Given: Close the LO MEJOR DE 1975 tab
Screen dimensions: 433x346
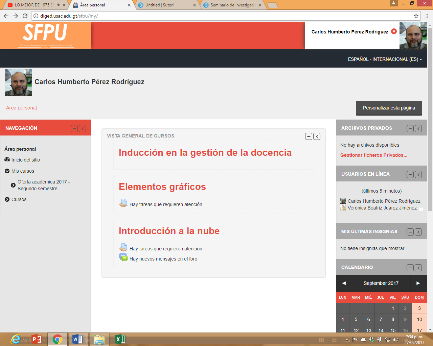Looking at the screenshot, I should pos(64,5).
